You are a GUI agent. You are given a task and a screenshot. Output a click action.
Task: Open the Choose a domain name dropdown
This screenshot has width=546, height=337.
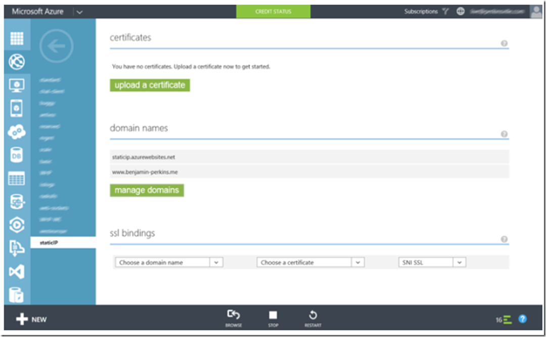169,262
